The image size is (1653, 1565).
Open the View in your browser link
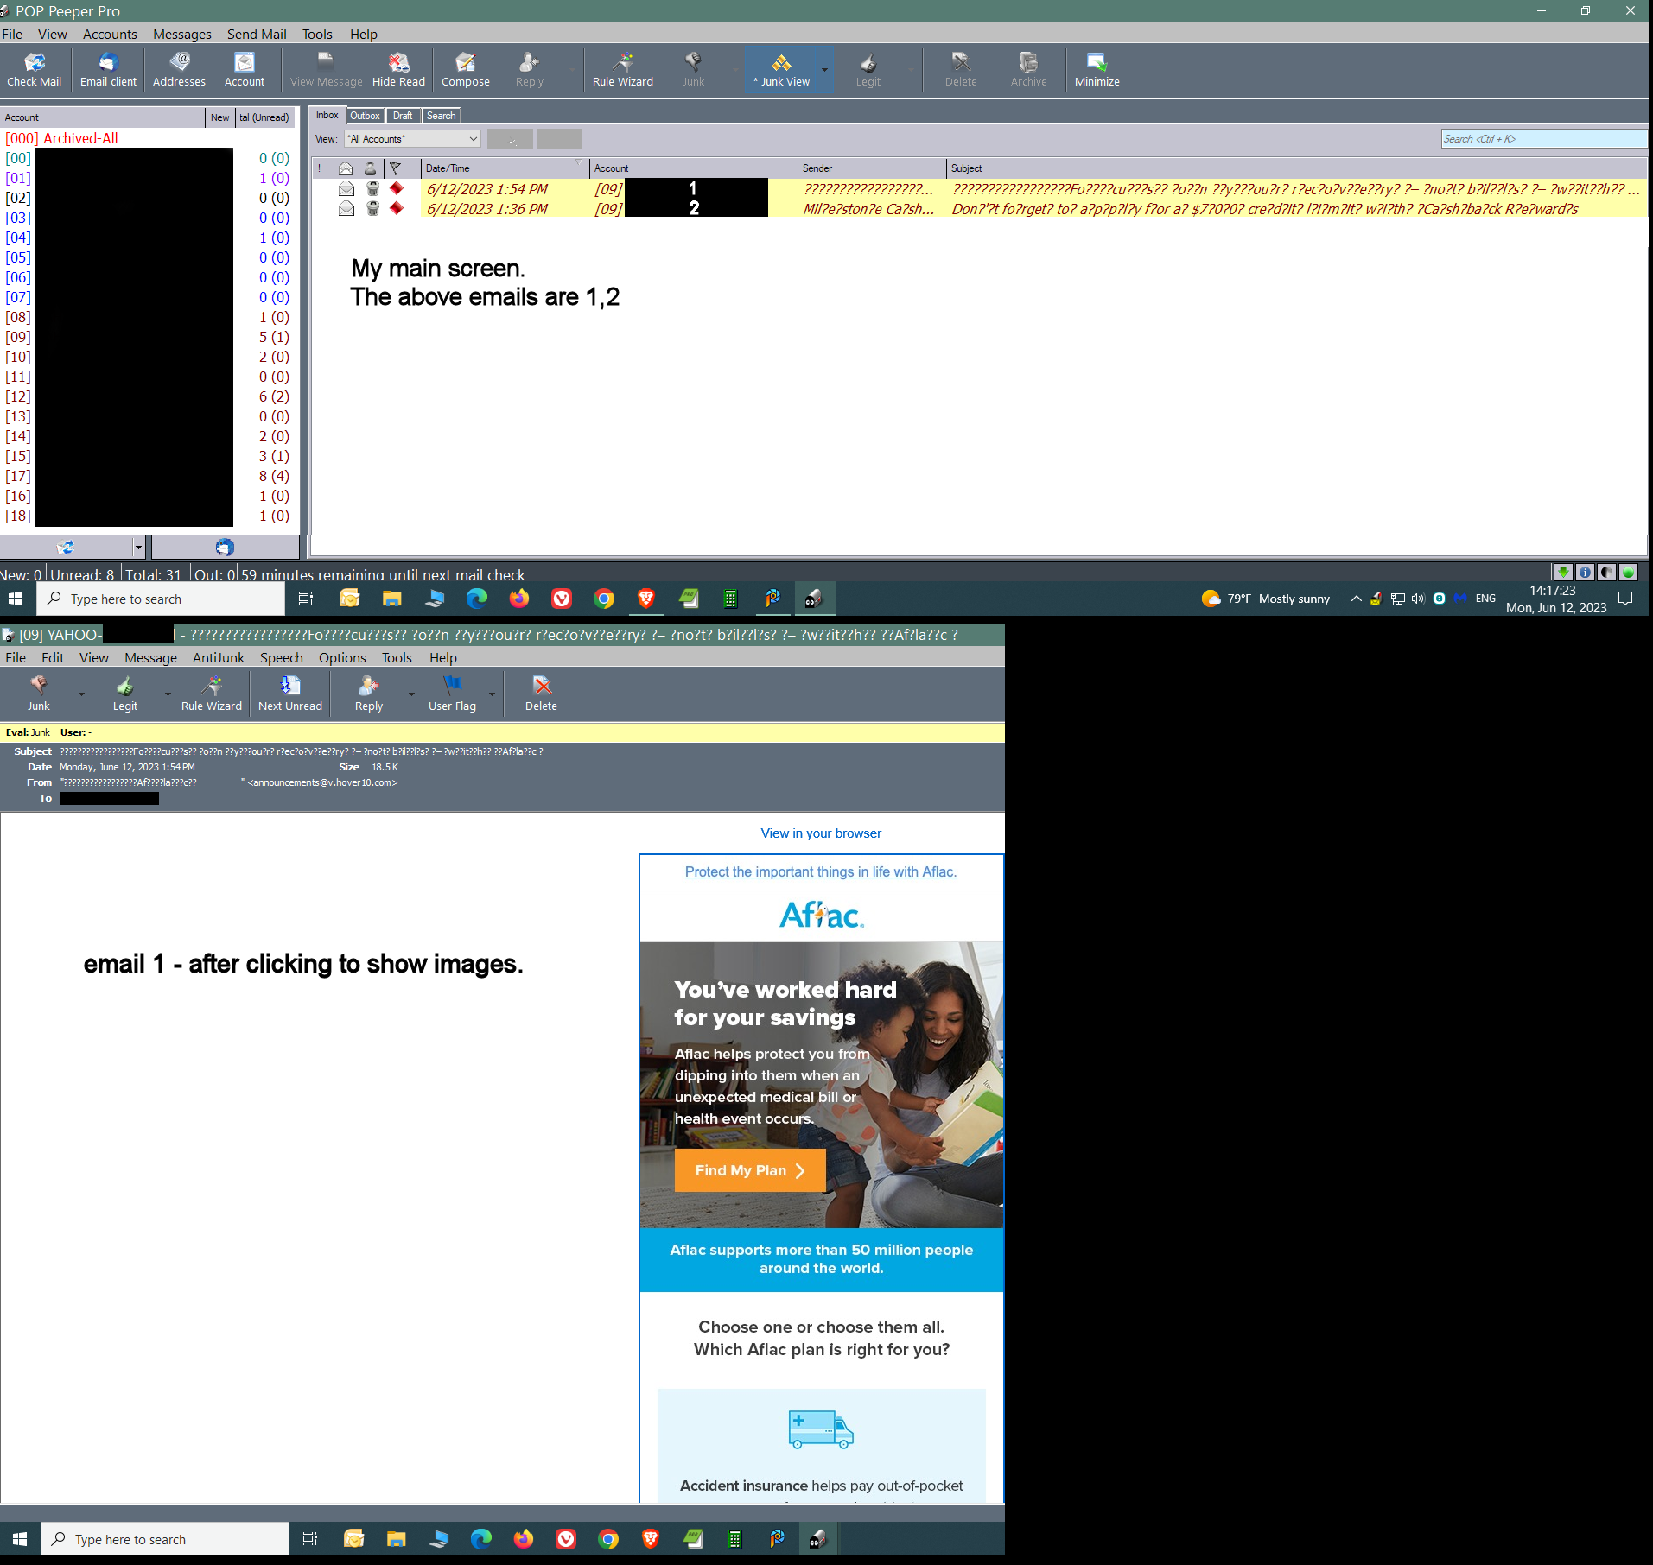pyautogui.click(x=821, y=833)
